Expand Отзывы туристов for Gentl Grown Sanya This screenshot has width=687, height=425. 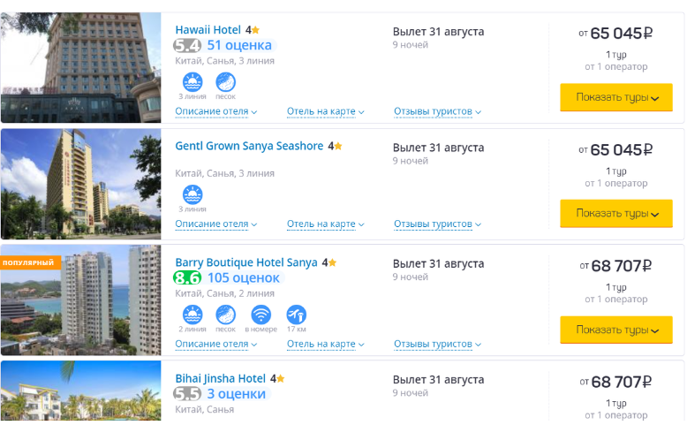tap(437, 224)
